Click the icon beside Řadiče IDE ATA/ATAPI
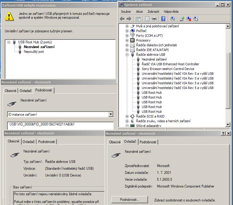This screenshot has width=233, height=205. click(x=133, y=50)
